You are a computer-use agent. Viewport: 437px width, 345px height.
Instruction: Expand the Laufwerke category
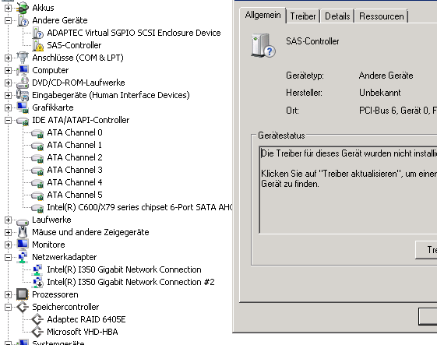[x=8, y=220]
